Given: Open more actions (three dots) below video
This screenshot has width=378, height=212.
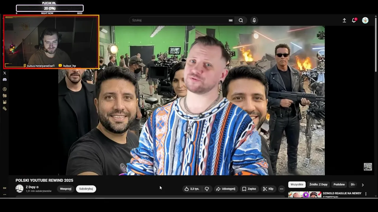Looking at the screenshot, I should 281,189.
